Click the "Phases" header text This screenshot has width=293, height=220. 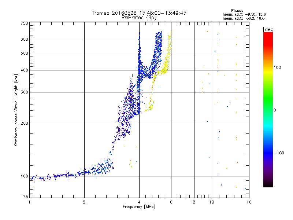(x=237, y=11)
